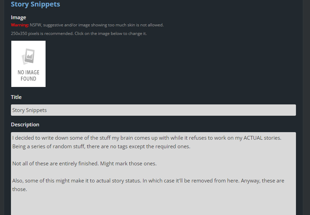Click the word "ACTUAL" in the Description

(253, 138)
